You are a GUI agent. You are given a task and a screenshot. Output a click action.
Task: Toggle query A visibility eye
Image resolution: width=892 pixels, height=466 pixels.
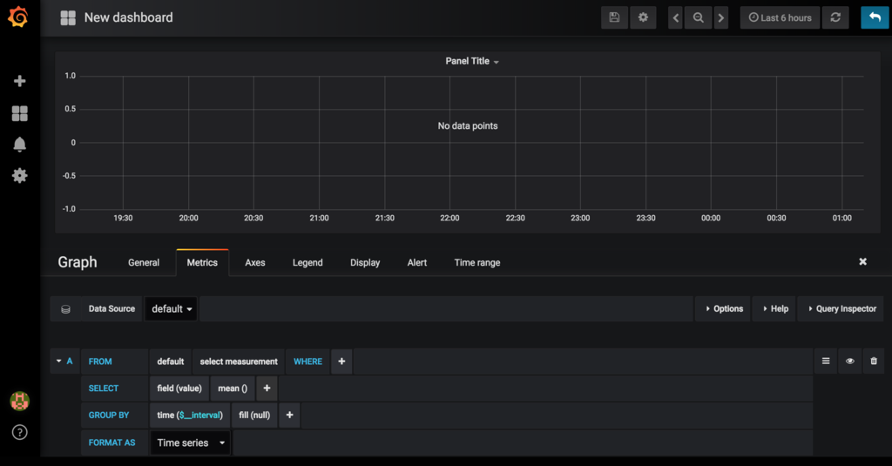[x=850, y=361]
